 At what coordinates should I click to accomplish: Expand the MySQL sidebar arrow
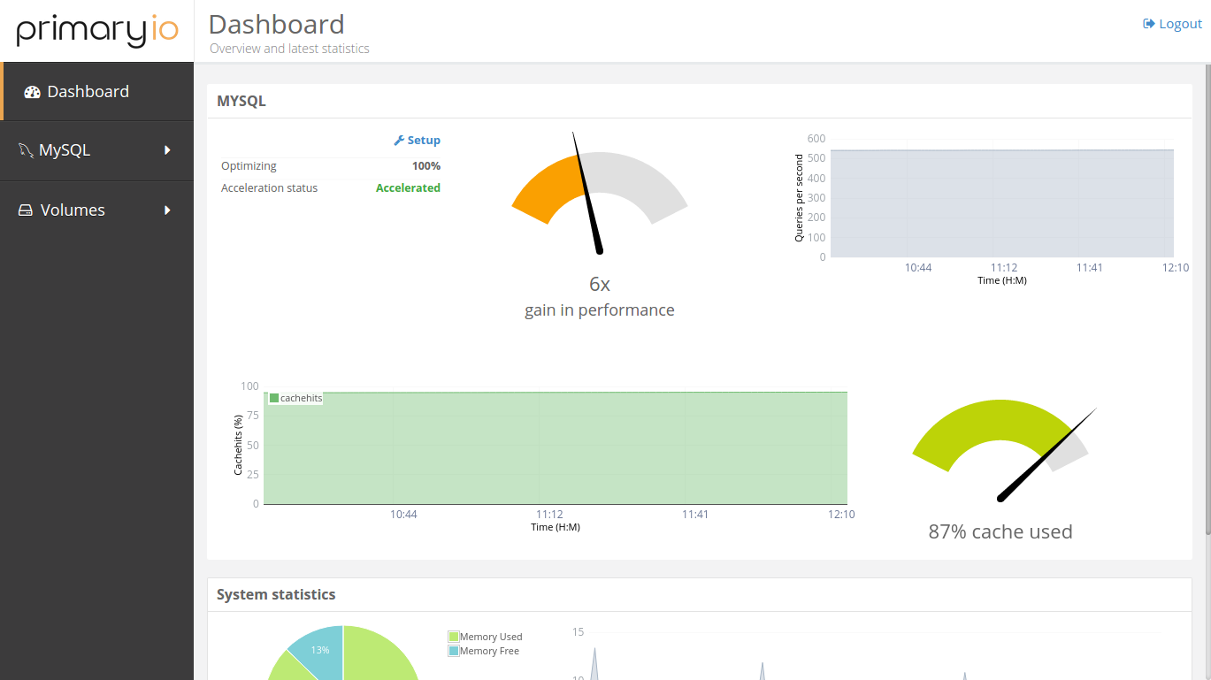(x=167, y=150)
